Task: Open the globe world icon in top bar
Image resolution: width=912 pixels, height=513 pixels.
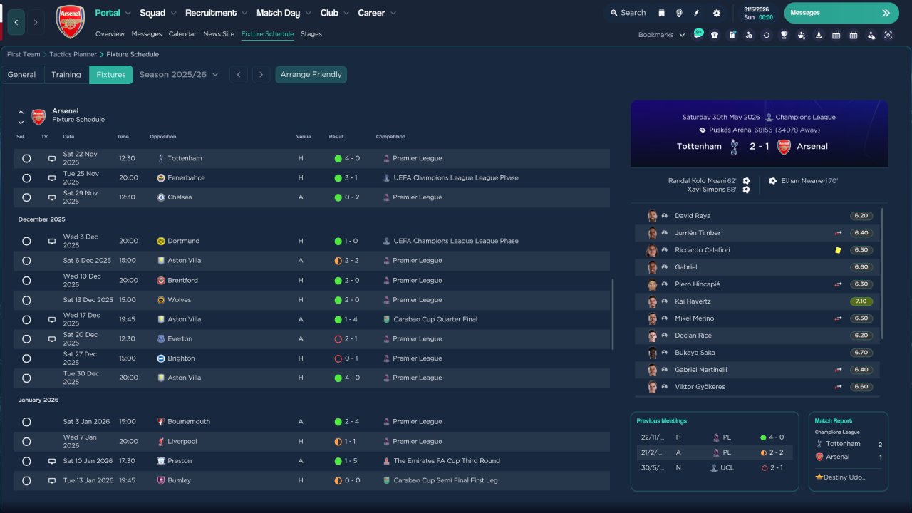Action: click(x=679, y=13)
